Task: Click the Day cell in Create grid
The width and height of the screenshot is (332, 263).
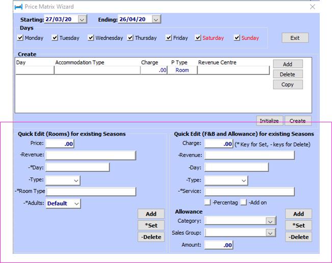Action: (x=35, y=70)
